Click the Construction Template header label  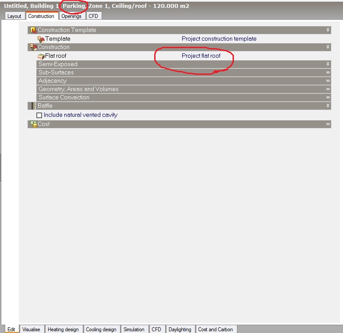pyautogui.click(x=67, y=30)
